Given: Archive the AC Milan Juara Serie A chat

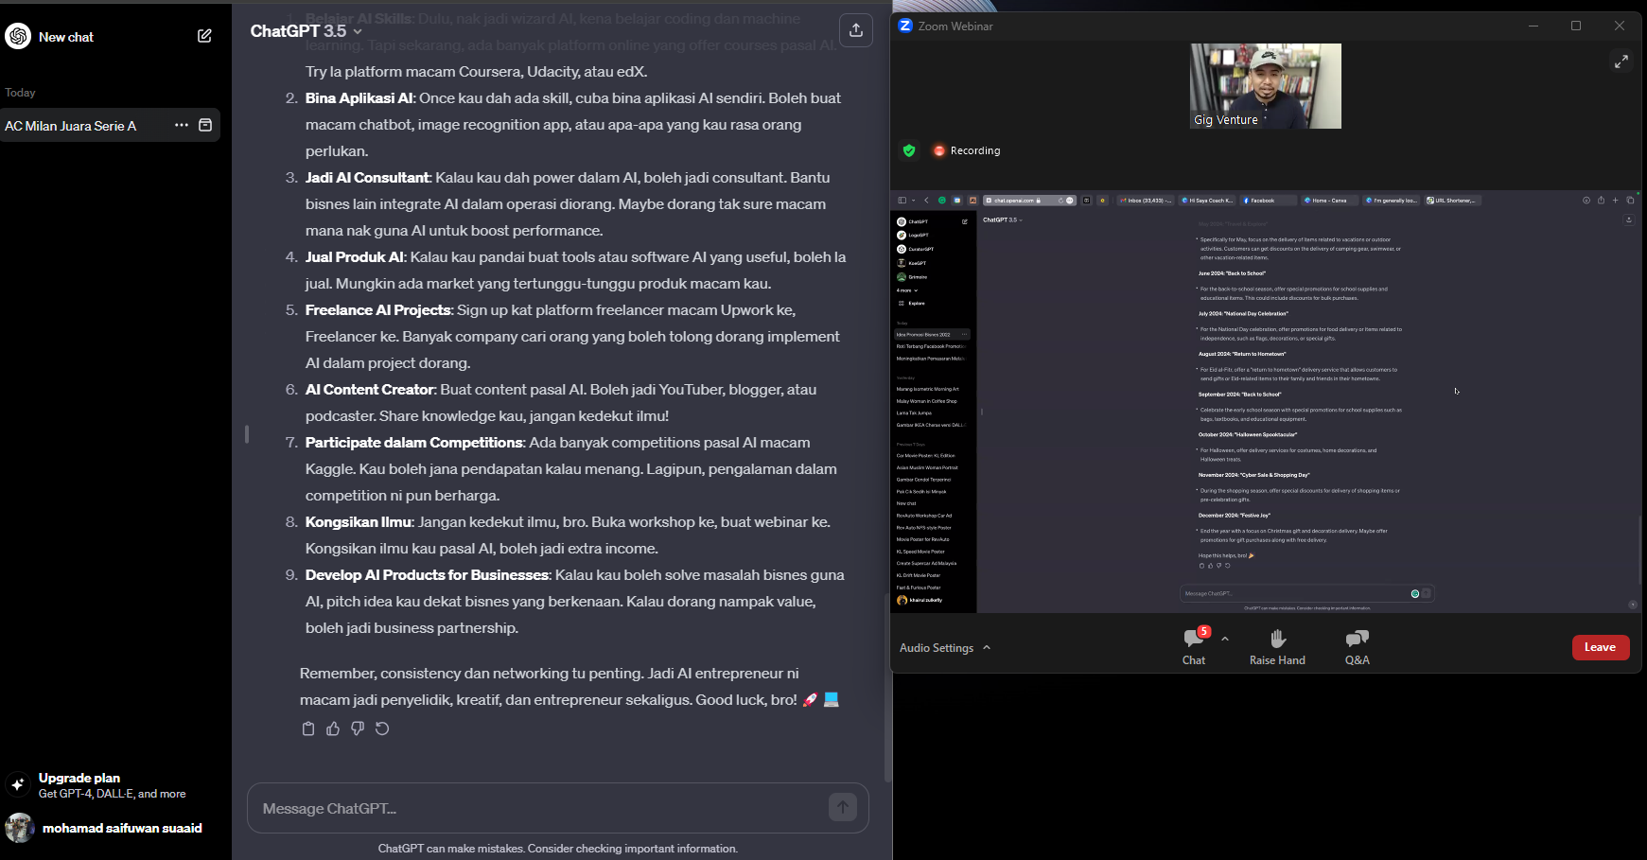Looking at the screenshot, I should pos(205,125).
